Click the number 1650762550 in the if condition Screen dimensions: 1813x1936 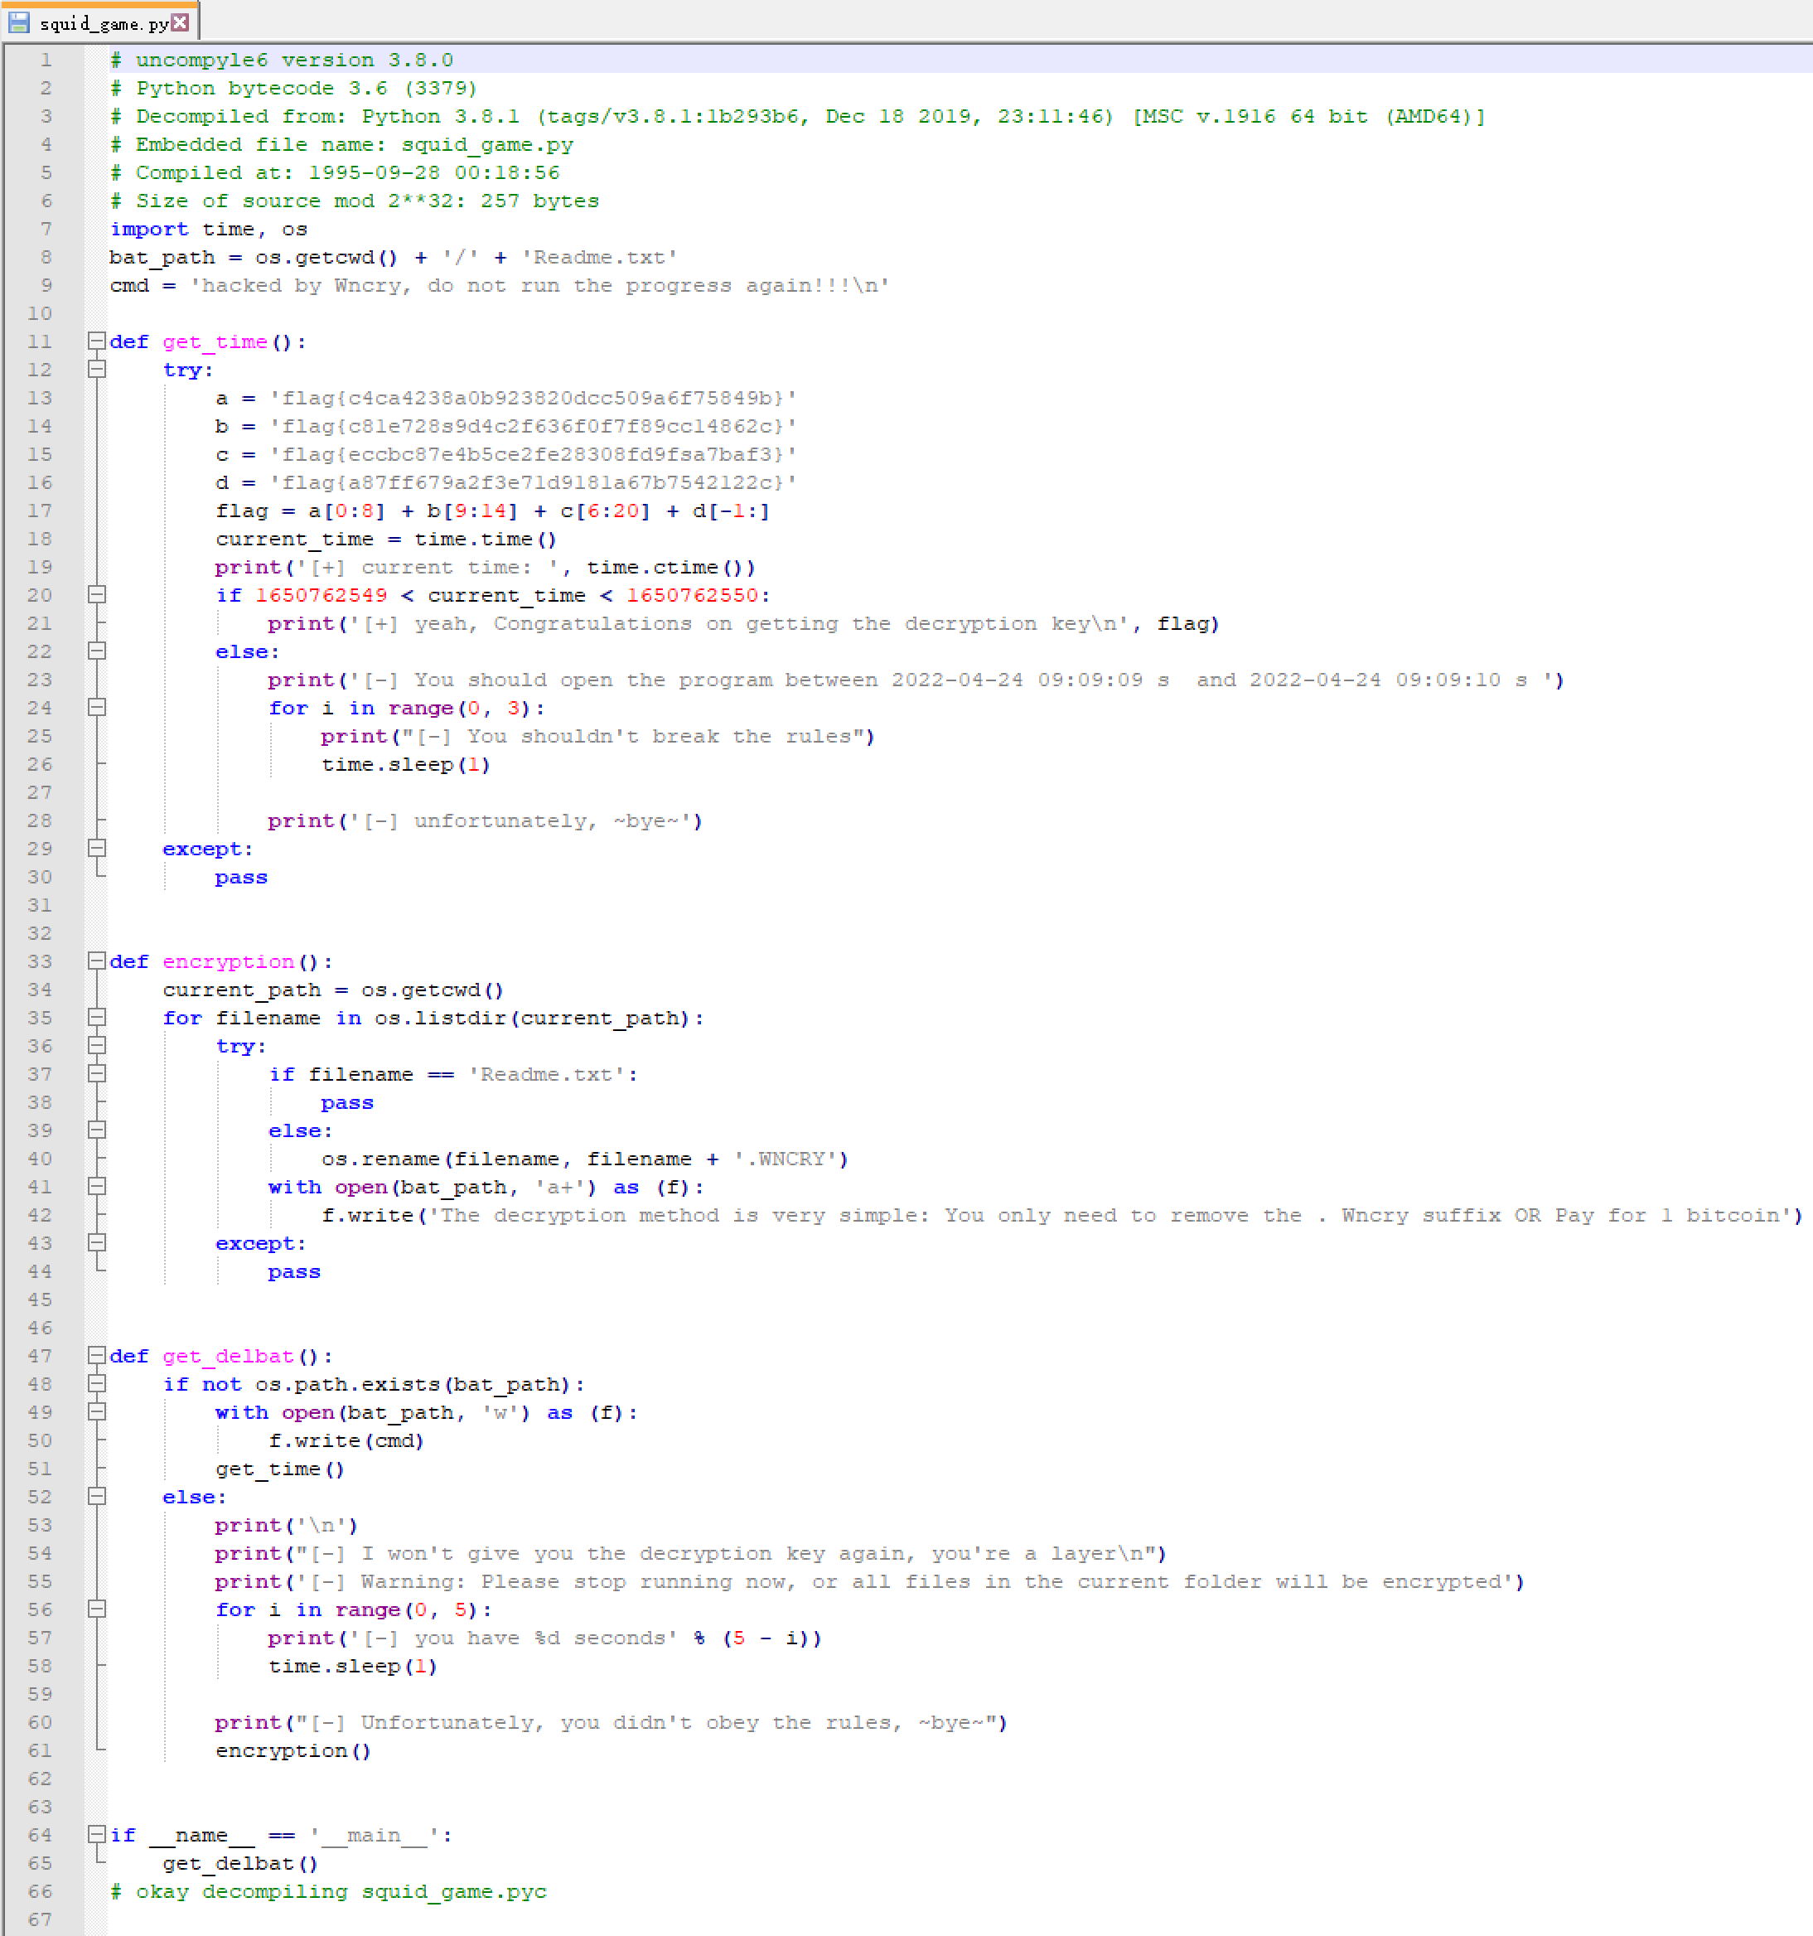tap(692, 595)
